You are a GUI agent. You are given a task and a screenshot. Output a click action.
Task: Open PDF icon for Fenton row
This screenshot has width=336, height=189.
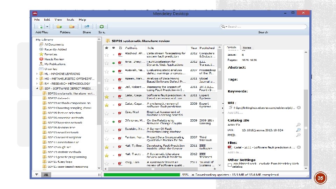tap(120, 139)
